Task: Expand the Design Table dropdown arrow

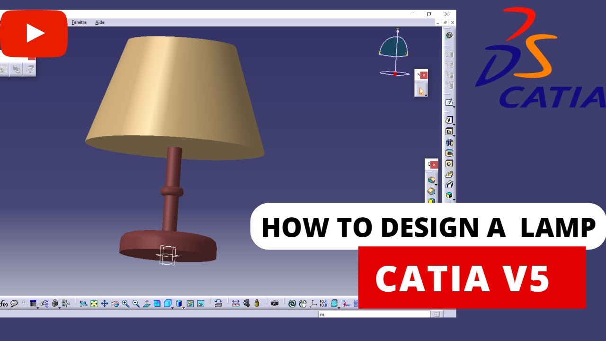Action: pyautogui.click(x=38, y=308)
